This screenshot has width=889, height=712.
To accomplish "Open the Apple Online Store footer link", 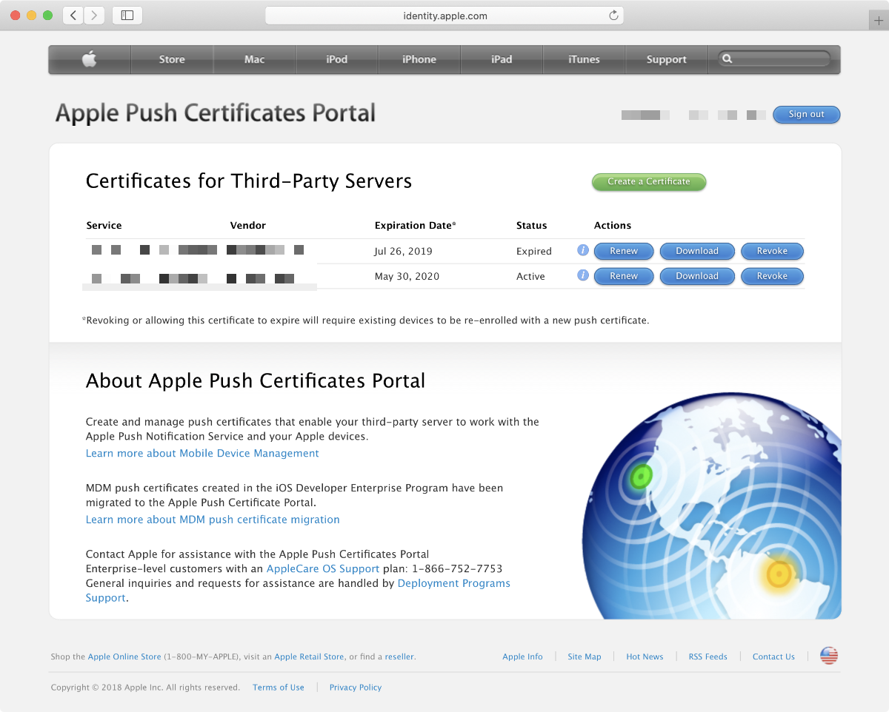I will pyautogui.click(x=124, y=656).
